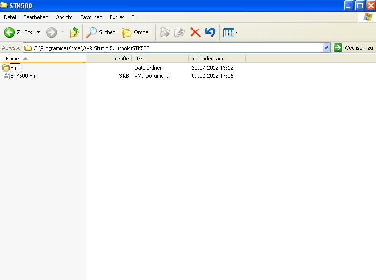Expand the address bar dropdown arrow

point(326,48)
